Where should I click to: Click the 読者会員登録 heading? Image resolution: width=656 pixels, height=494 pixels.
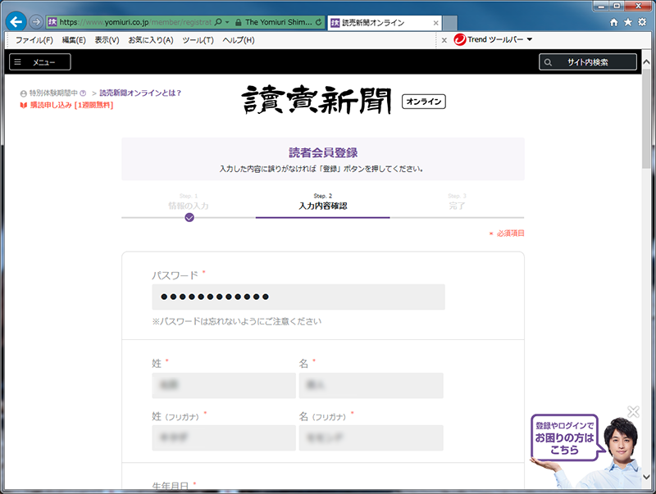pyautogui.click(x=323, y=152)
